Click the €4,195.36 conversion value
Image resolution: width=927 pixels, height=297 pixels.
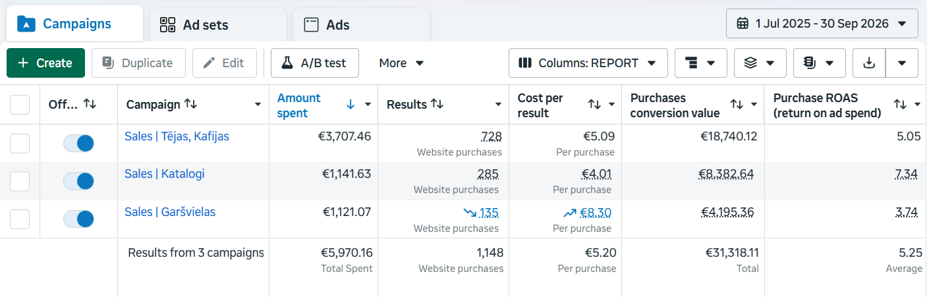click(x=726, y=213)
